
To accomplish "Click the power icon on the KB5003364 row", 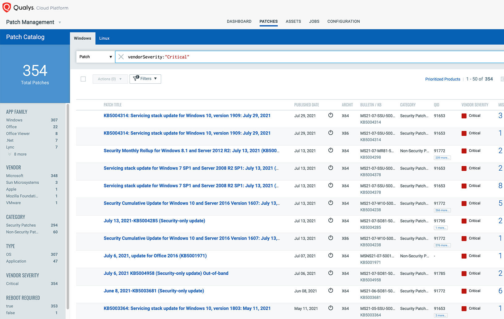I will [x=331, y=308].
